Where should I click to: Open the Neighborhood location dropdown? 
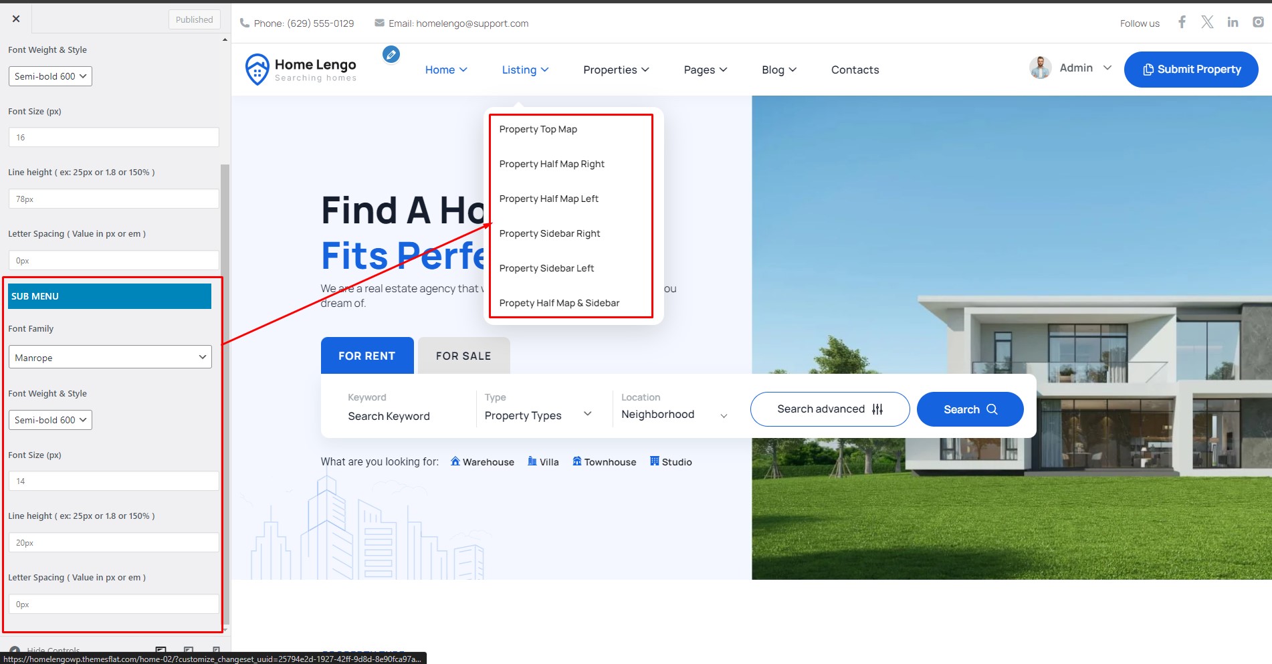tap(674, 415)
